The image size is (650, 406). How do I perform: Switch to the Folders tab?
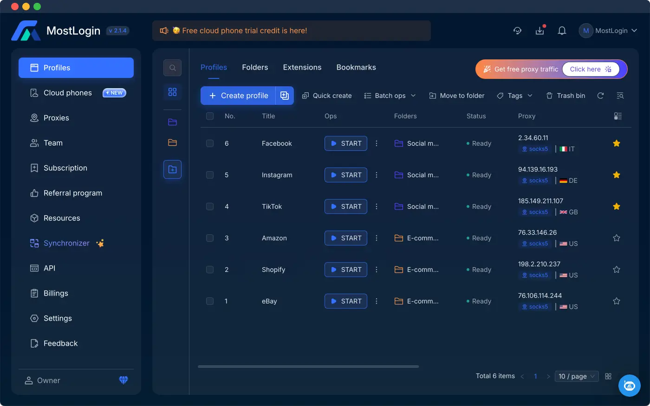click(x=255, y=67)
